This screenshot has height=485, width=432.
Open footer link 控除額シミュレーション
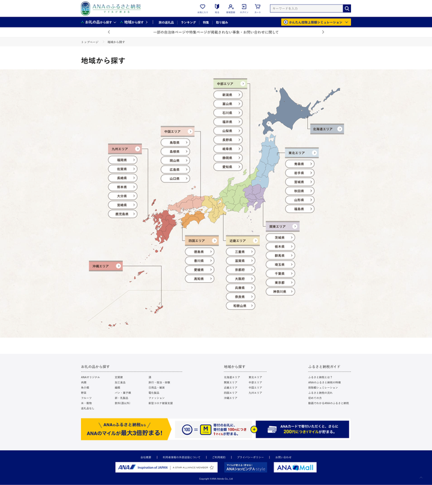coord(323,388)
